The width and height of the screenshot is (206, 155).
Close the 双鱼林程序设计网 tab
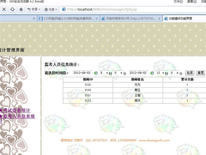point(160,18)
